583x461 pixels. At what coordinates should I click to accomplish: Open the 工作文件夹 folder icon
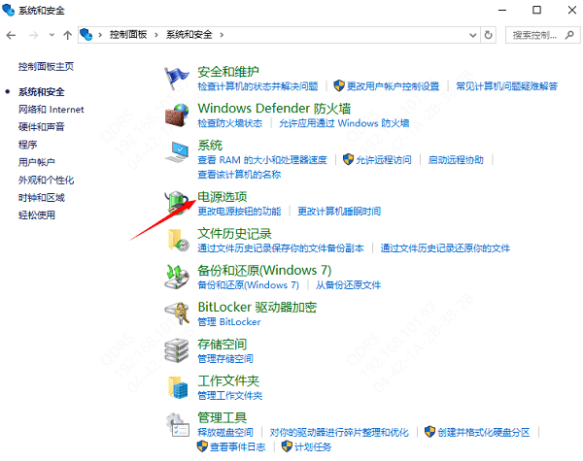[178, 387]
